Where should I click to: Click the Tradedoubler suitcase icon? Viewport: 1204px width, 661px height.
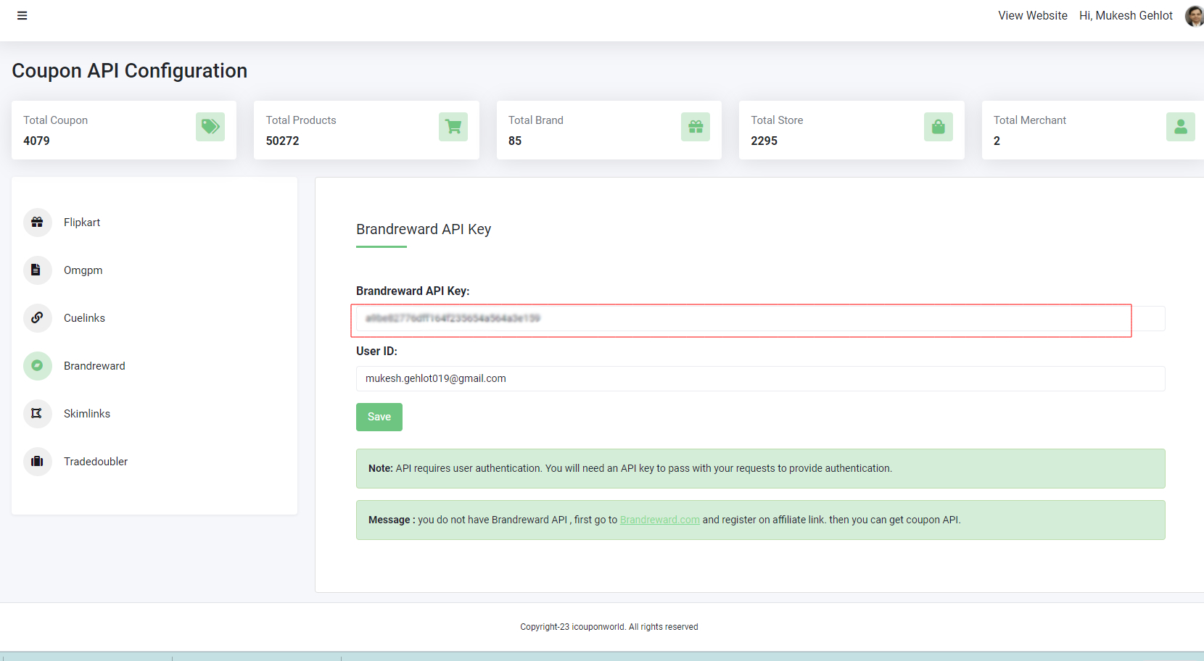click(37, 462)
